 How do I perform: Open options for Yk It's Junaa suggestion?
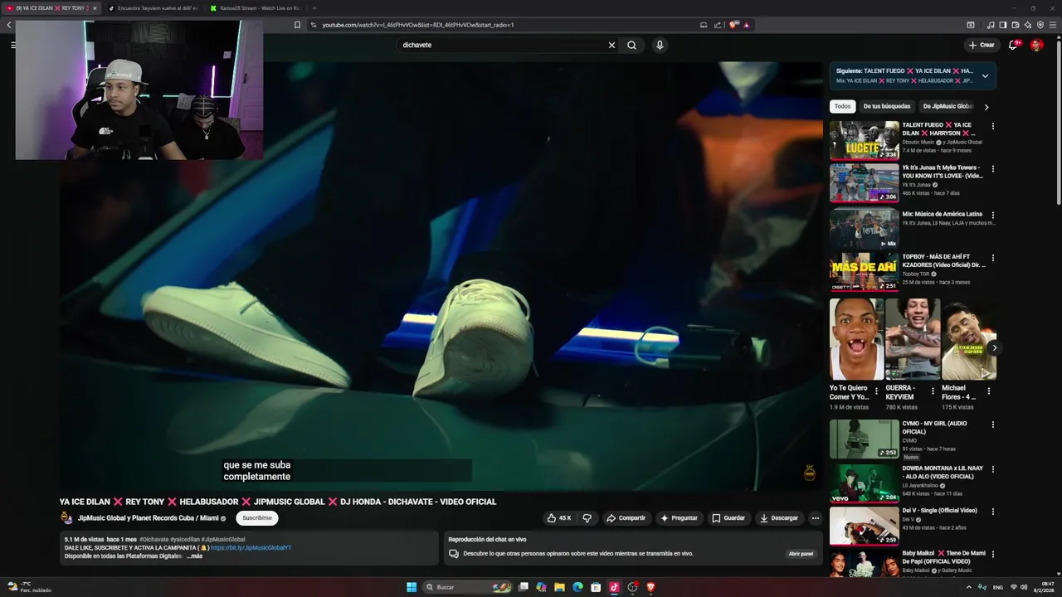click(x=992, y=169)
